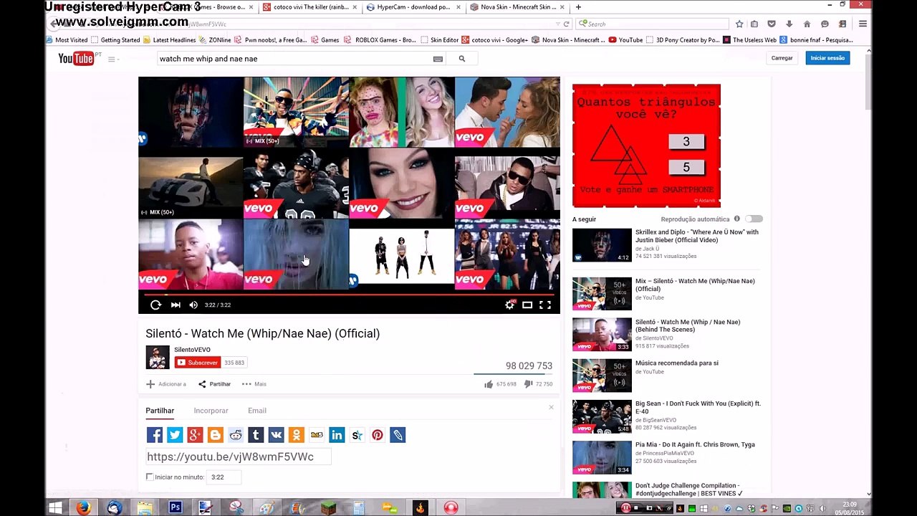Screen dimensions: 917x516
Task: Open Pia Mia - Do It Again video link
Action: [695, 444]
